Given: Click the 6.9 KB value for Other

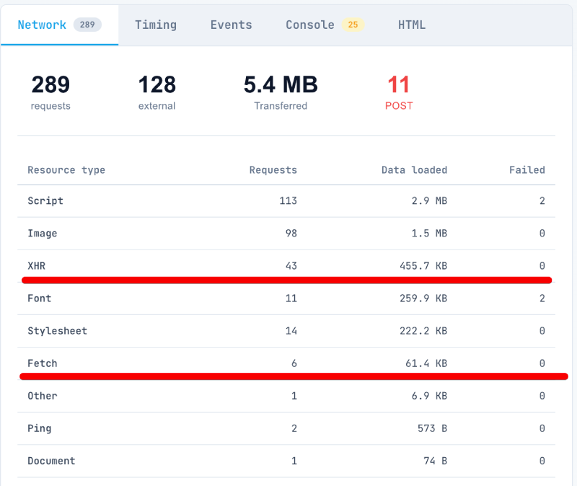Looking at the screenshot, I should (429, 396).
